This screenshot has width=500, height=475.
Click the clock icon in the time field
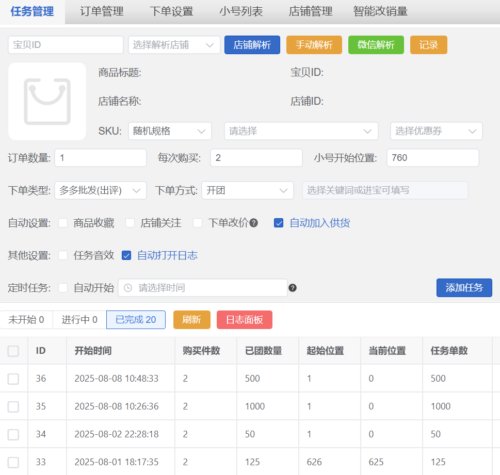click(x=128, y=288)
